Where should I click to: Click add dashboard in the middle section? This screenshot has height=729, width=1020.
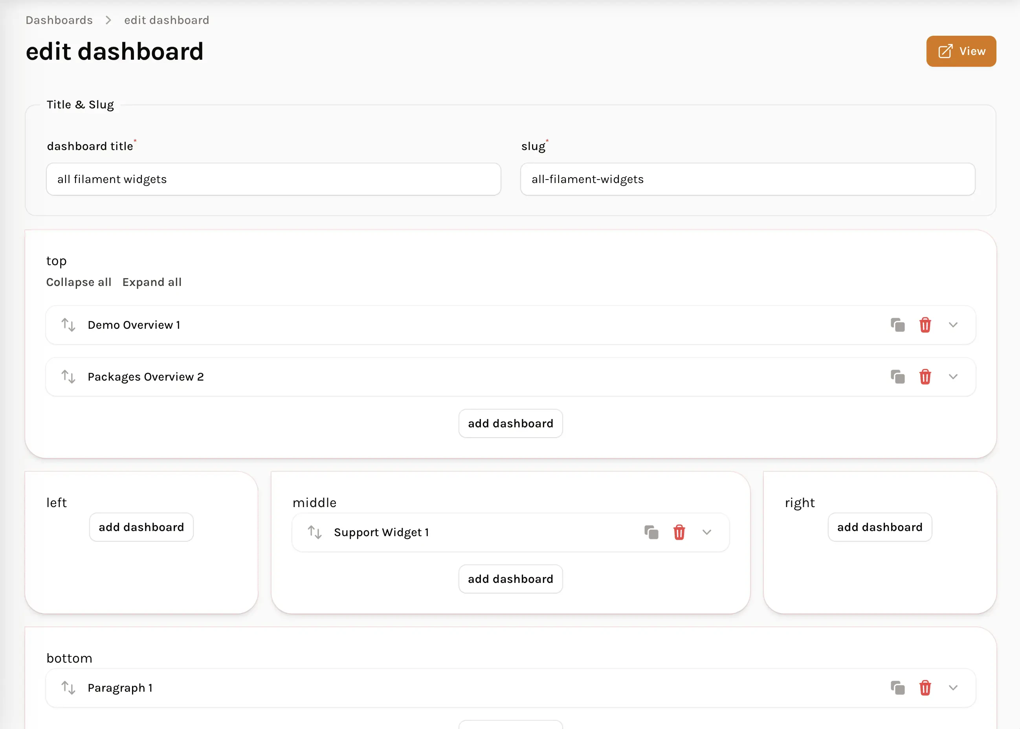coord(510,579)
